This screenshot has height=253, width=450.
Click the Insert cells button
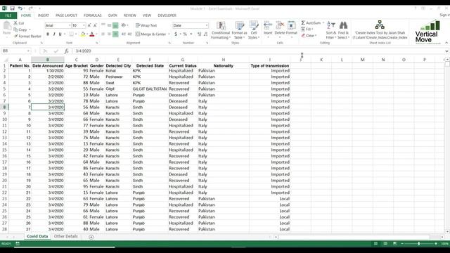268,30
